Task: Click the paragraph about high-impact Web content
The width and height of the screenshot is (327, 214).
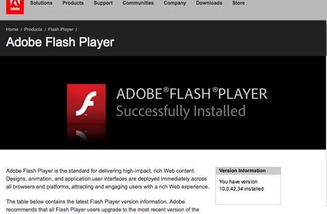Action: pyautogui.click(x=108, y=179)
